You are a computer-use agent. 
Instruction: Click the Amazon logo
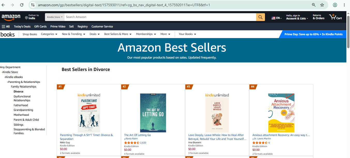pos(11,17)
